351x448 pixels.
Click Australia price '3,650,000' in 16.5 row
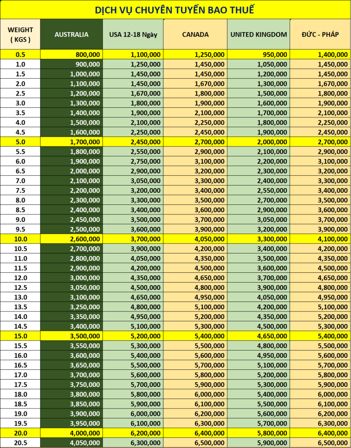[71, 365]
